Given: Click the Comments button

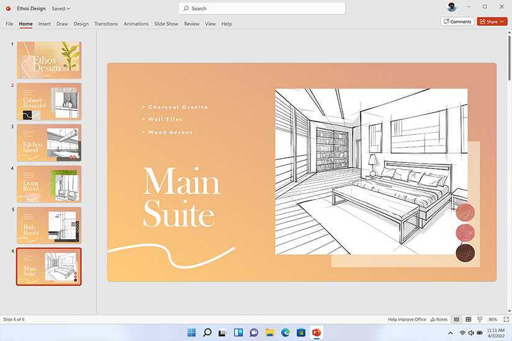Looking at the screenshot, I should pyautogui.click(x=457, y=22).
